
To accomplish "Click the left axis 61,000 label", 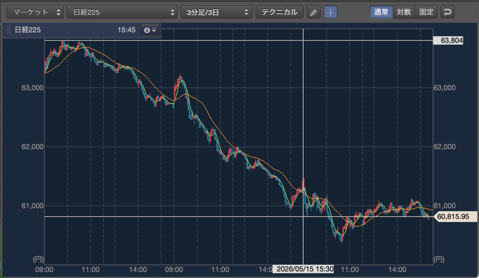I will tap(32, 206).
